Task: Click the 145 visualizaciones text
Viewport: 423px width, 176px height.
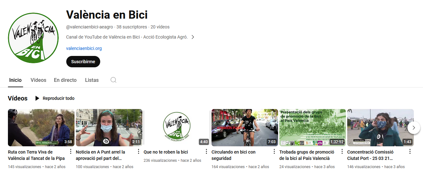Action: click(25, 167)
